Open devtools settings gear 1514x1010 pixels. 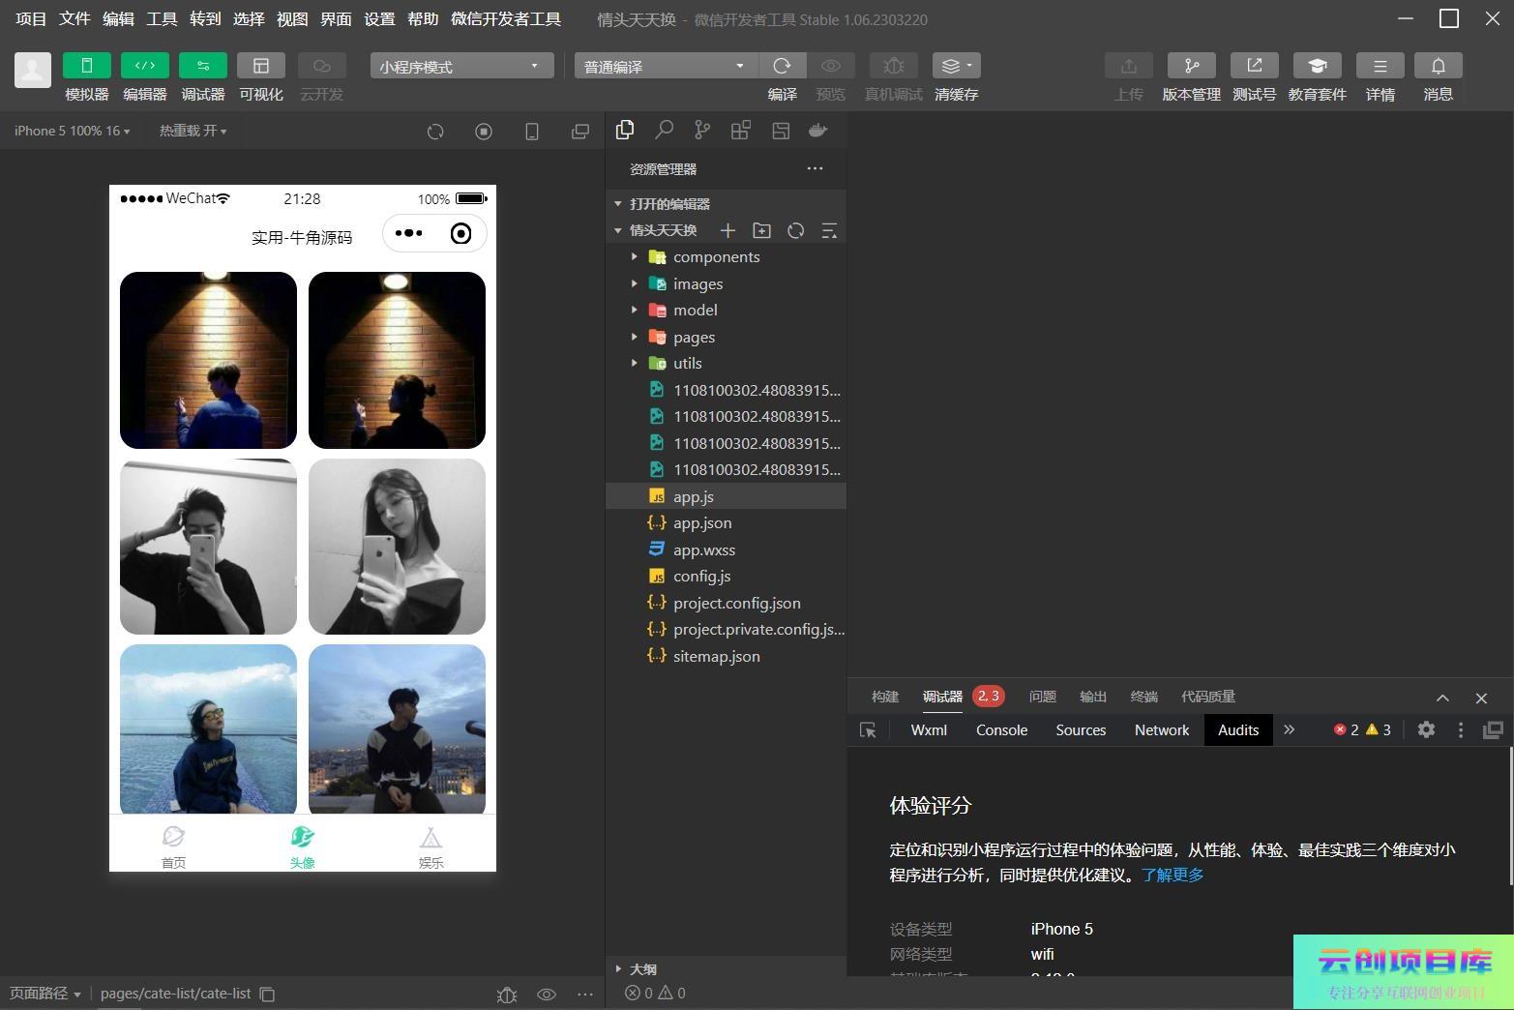(x=1426, y=730)
